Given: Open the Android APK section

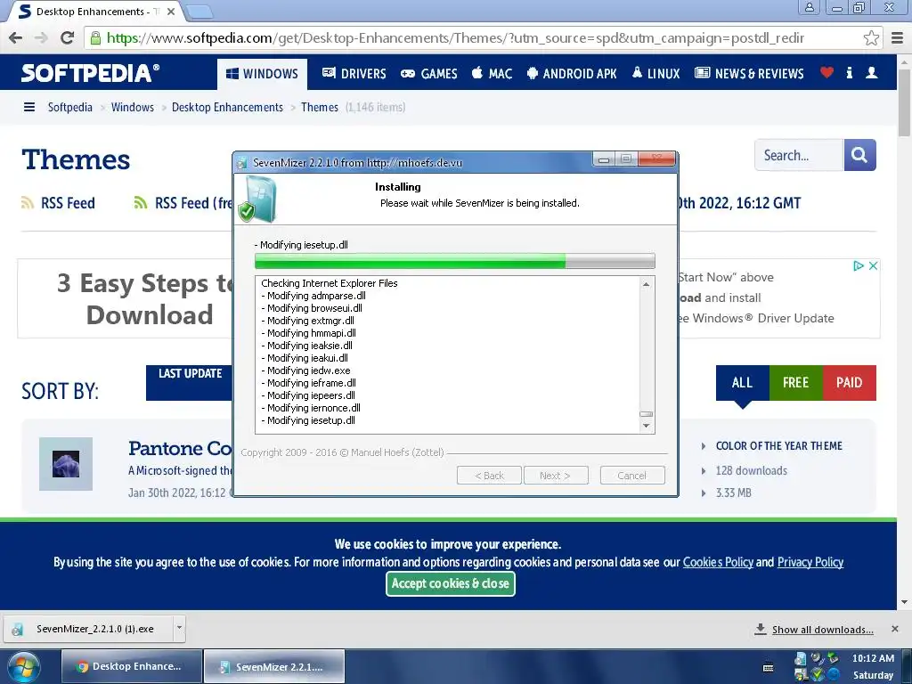Looking at the screenshot, I should (x=571, y=74).
